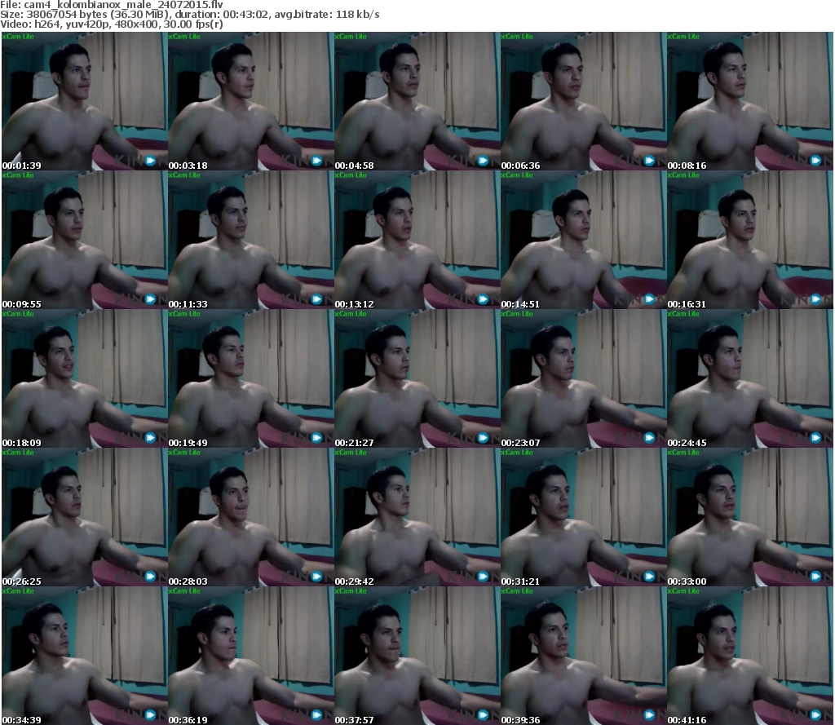835x725 pixels.
Task: Choose the thumbnail at 00:33:00
Action: [750, 517]
